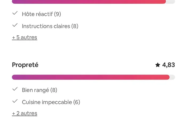Click the count (6) after Cuisine impeccable
Image resolution: width=187 pixels, height=133 pixels.
77,102
